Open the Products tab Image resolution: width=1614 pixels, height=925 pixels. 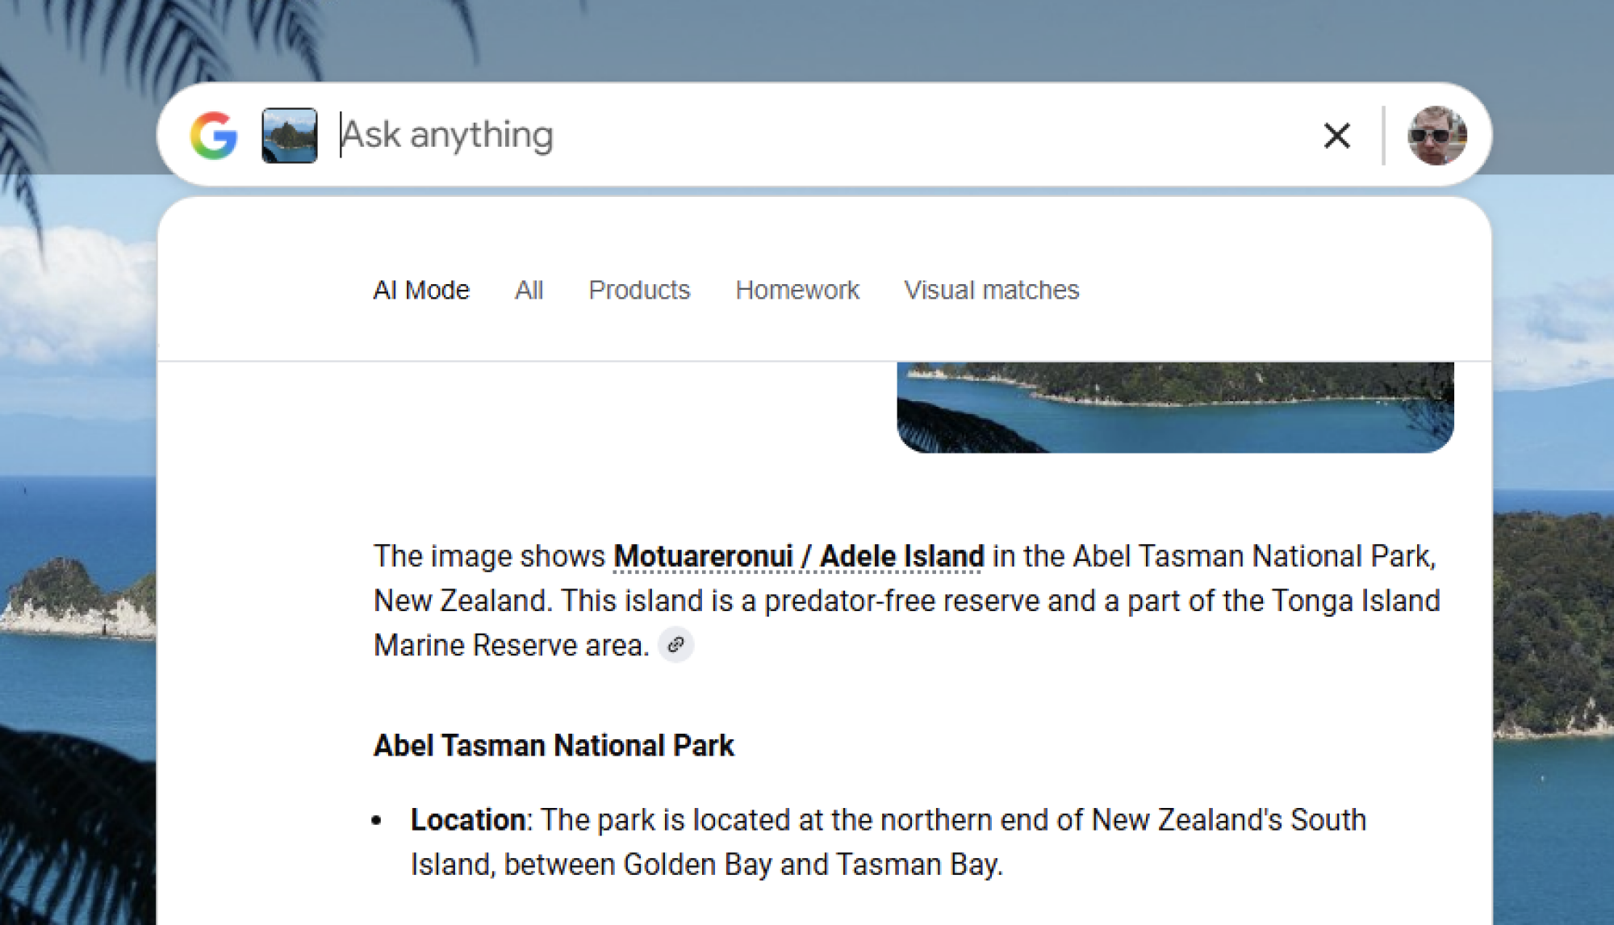tap(639, 290)
